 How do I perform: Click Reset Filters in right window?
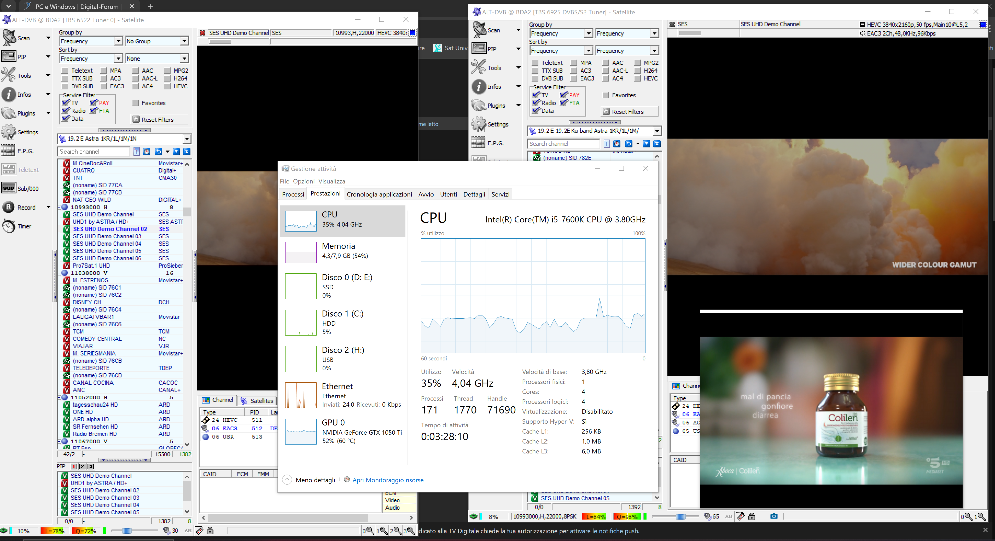pyautogui.click(x=630, y=112)
